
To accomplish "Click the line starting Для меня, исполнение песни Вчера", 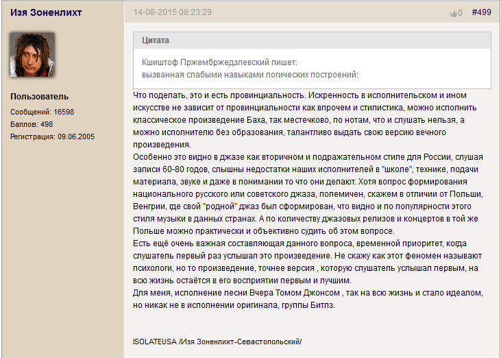I will tap(308, 293).
